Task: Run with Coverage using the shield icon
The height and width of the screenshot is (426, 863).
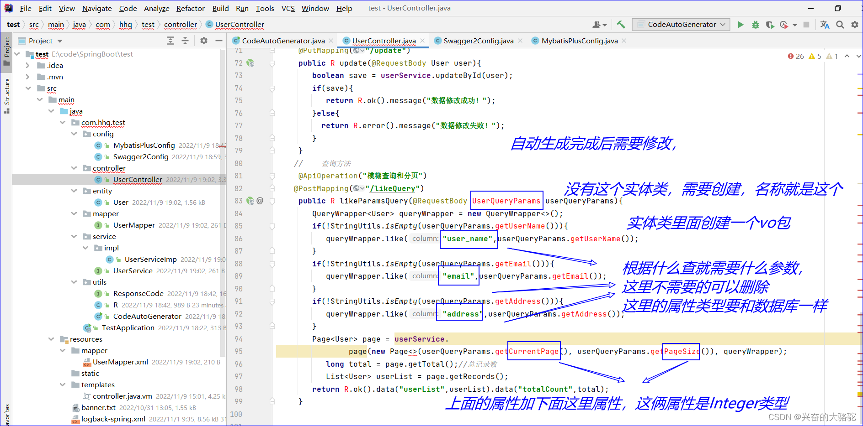Action: 770,24
